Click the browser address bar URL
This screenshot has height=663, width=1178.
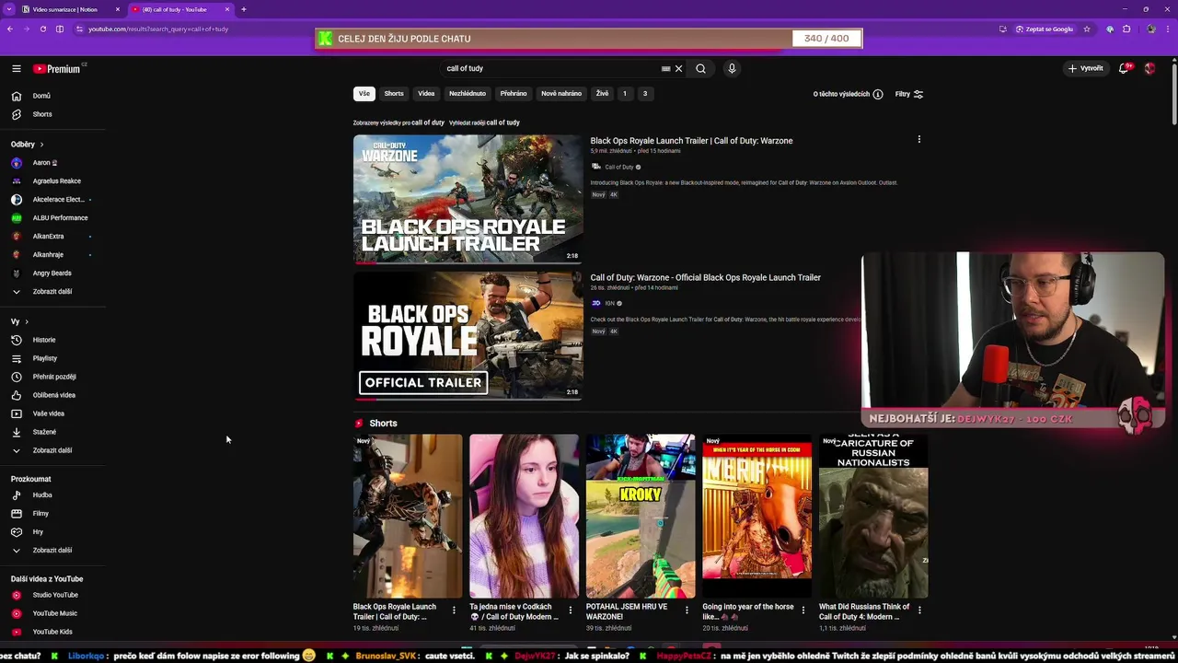158,29
